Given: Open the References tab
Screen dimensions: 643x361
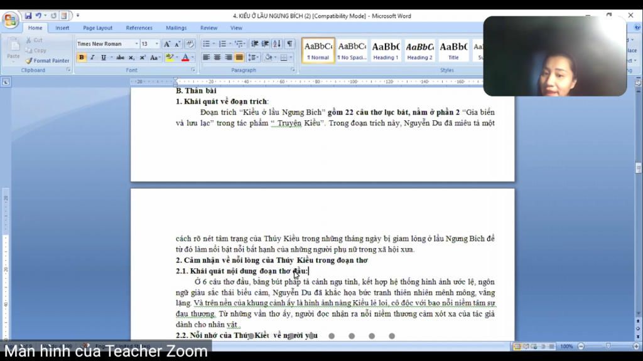Looking at the screenshot, I should coord(139,28).
